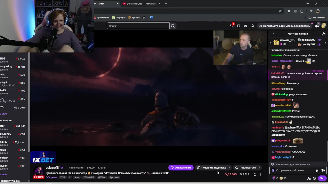This screenshot has height=184, width=328.
Task: Expand the Подписаться dropdown
Action: 258,168
